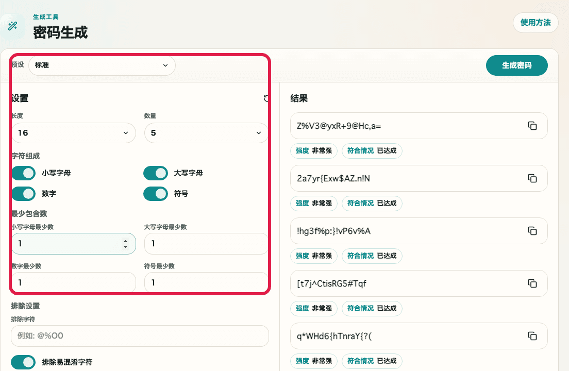Copy the password q*WHd6{hTnraY{?(

(x=532, y=336)
